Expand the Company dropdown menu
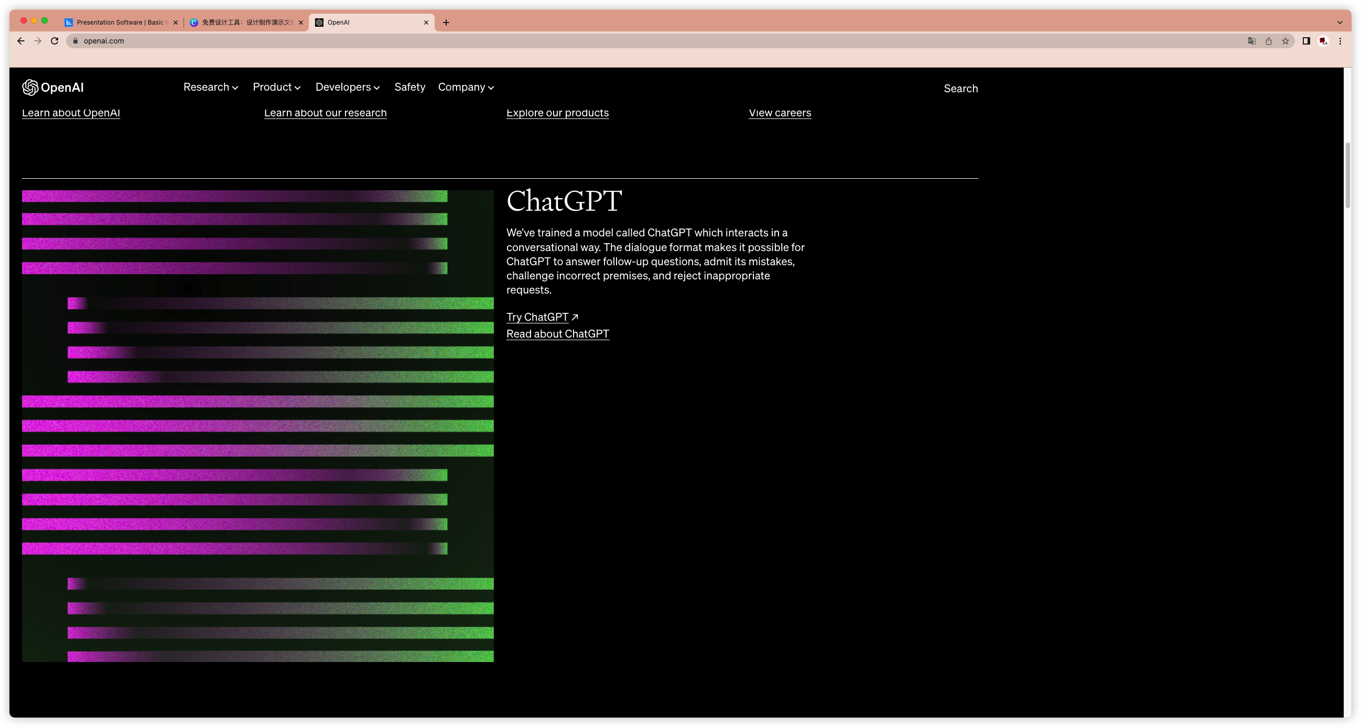 [x=466, y=87]
